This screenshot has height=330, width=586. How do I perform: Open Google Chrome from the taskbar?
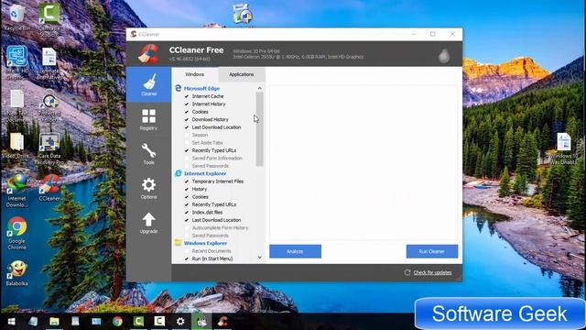[117, 322]
